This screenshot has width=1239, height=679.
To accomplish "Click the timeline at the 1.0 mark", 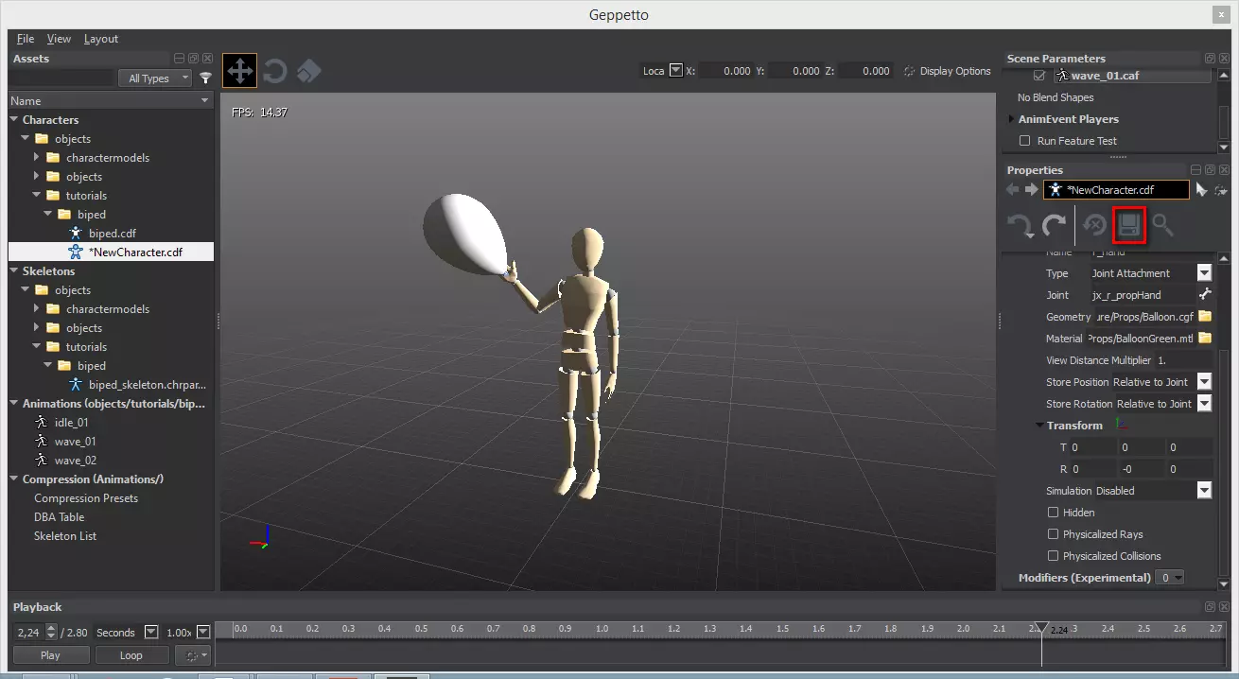I will (x=602, y=629).
